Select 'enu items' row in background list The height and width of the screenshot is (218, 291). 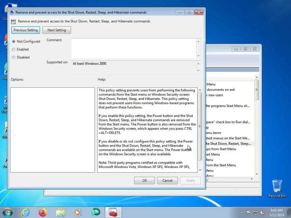point(214,133)
